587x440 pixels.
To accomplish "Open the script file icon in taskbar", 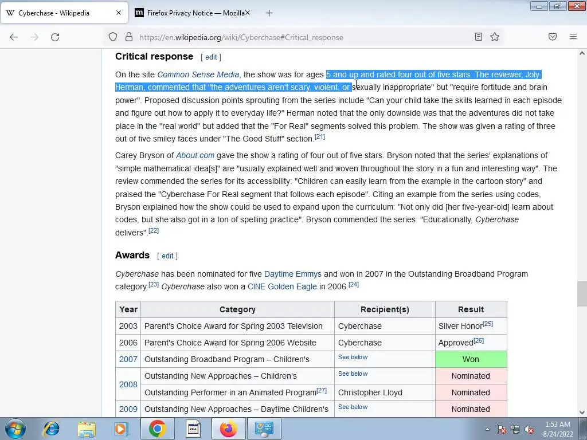I will [193, 429].
